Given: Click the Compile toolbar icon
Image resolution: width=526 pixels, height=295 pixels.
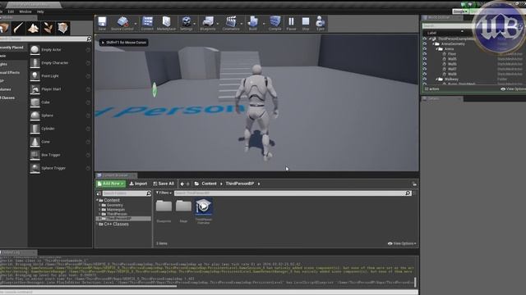Looking at the screenshot, I should click(275, 23).
